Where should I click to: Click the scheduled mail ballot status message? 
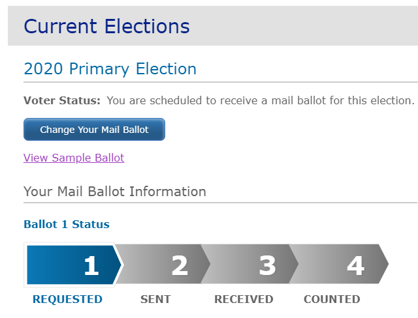click(261, 101)
